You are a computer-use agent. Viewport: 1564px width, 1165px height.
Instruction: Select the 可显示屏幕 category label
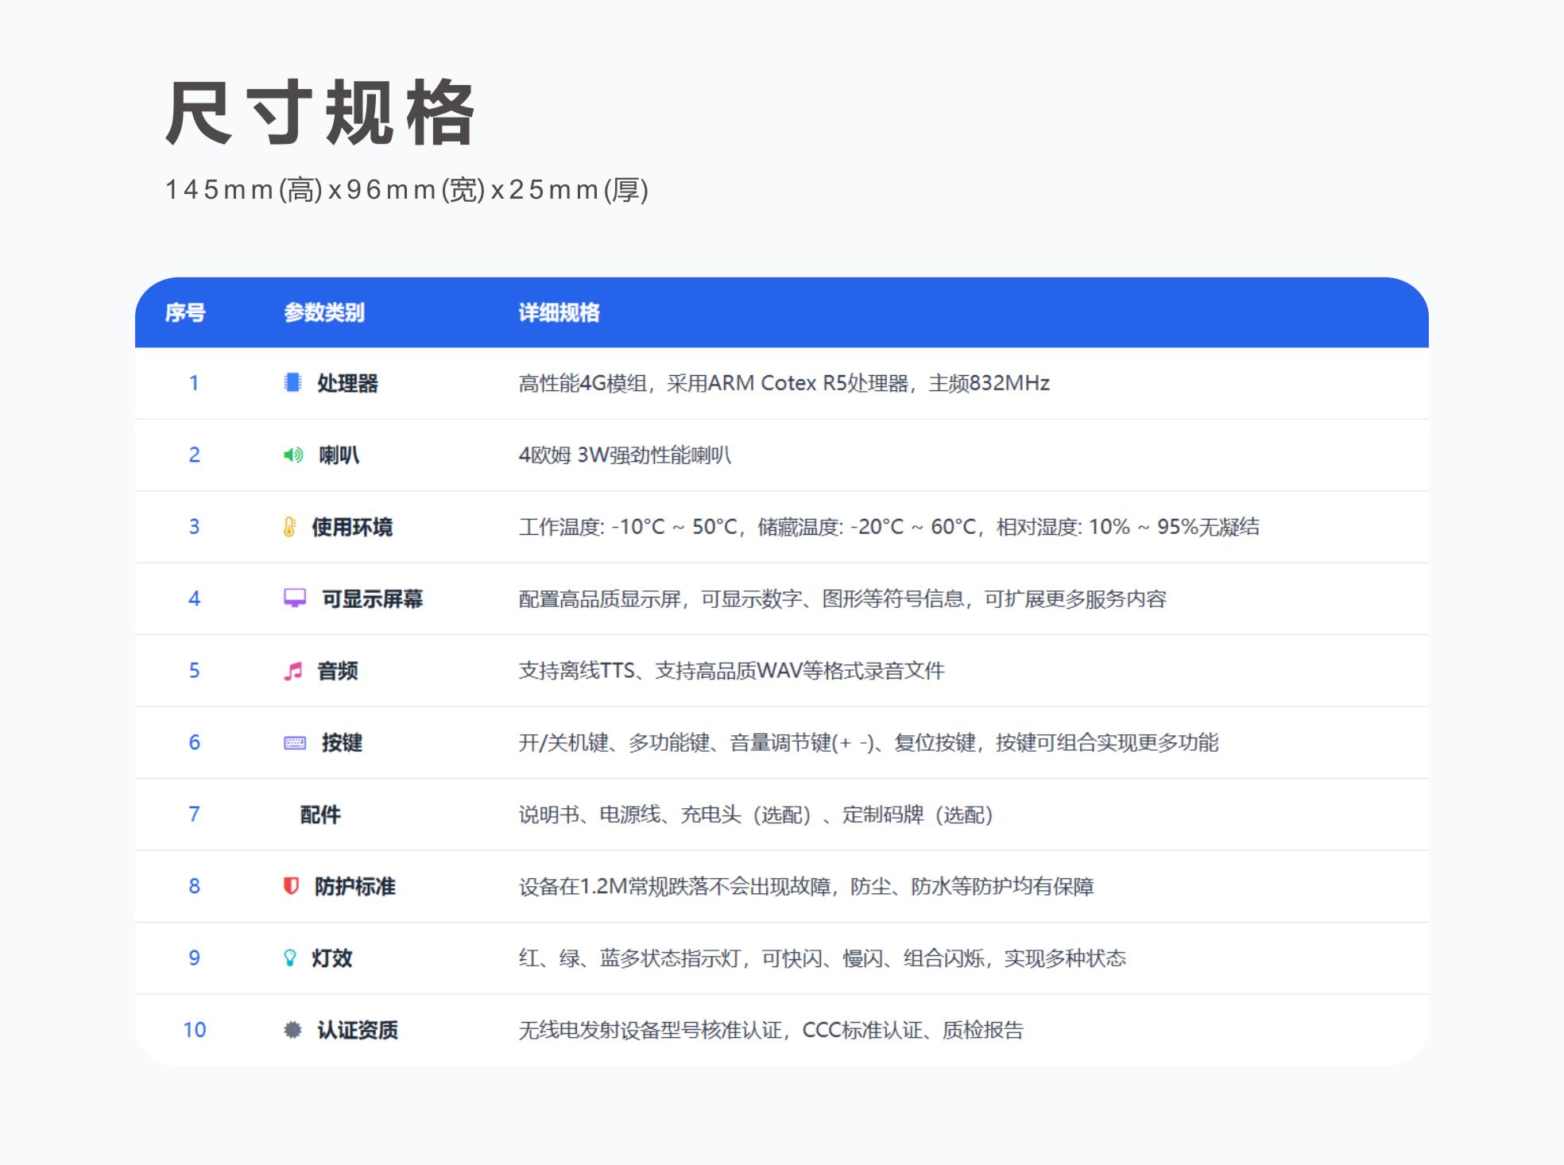coord(372,599)
